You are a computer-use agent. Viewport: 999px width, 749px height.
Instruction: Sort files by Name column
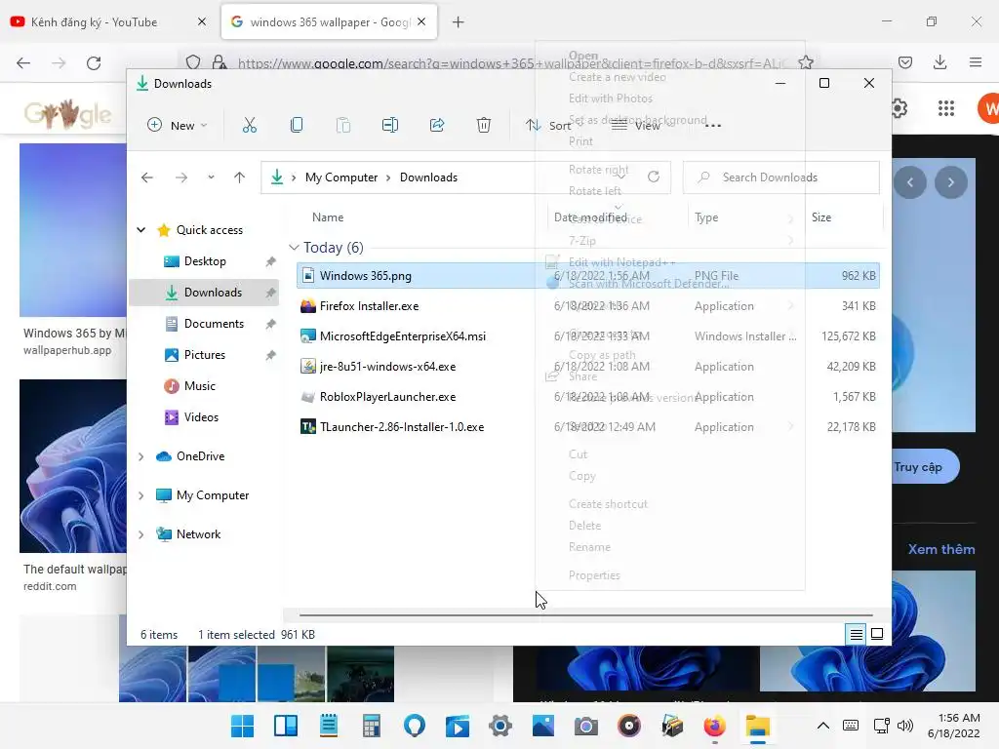(328, 217)
